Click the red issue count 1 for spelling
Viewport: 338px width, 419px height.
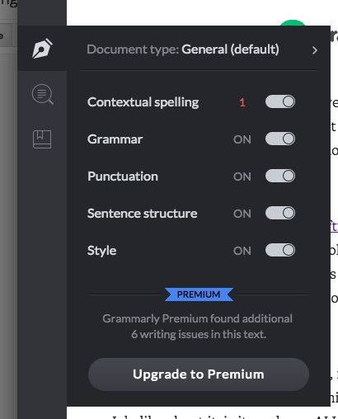pos(242,102)
